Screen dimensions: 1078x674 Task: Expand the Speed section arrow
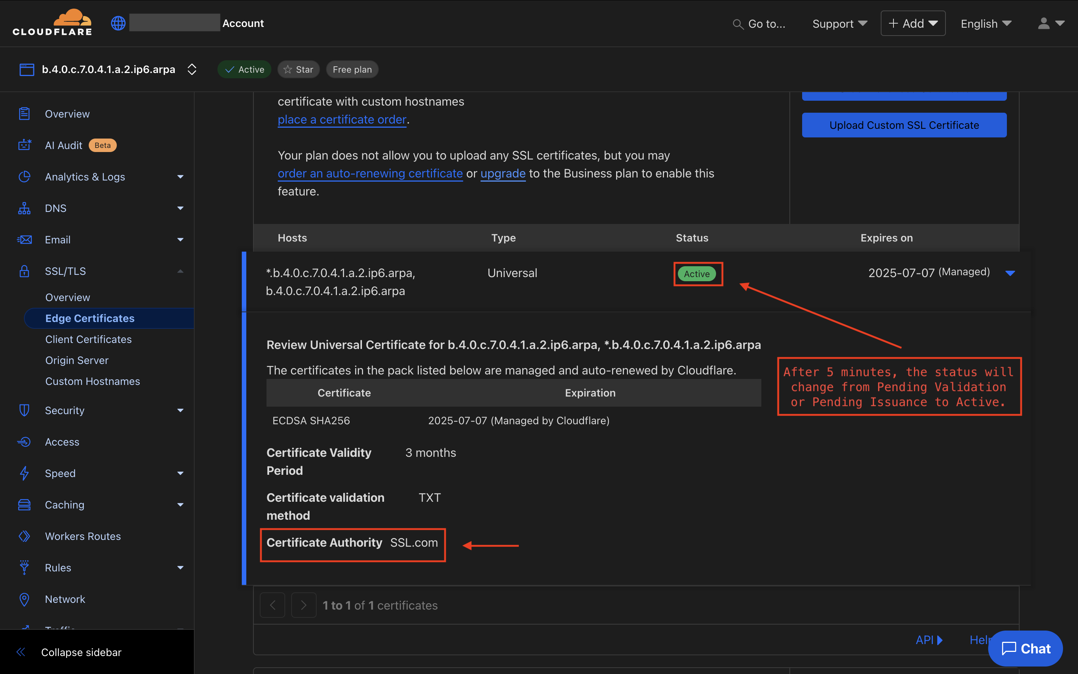(180, 473)
